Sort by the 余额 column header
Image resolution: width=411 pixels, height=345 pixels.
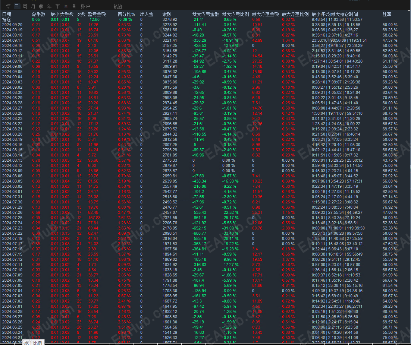(x=167, y=15)
